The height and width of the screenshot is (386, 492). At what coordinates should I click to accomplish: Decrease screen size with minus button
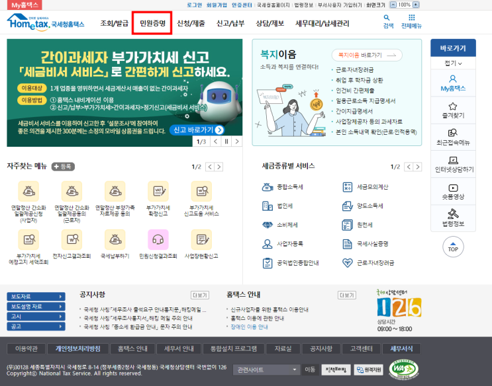(393, 5)
